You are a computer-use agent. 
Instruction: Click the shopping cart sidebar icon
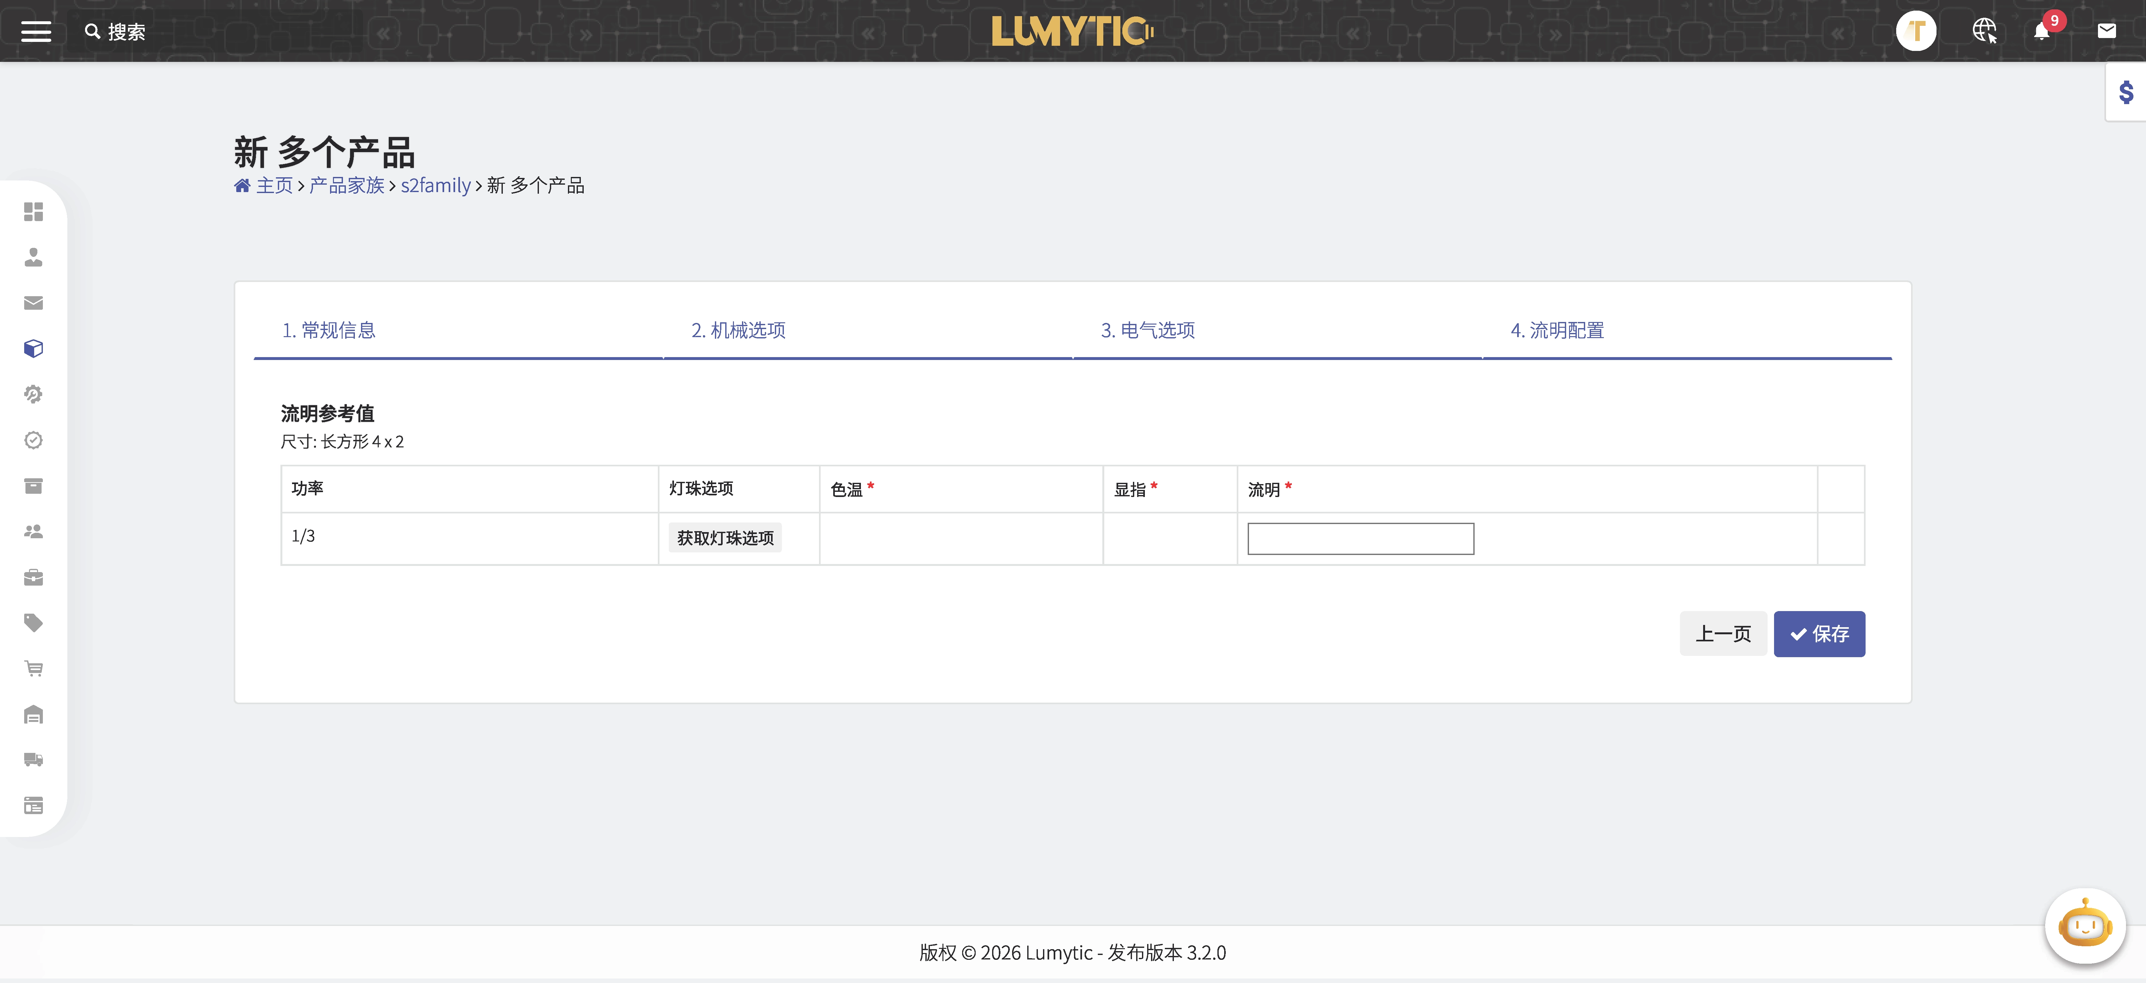pos(33,668)
